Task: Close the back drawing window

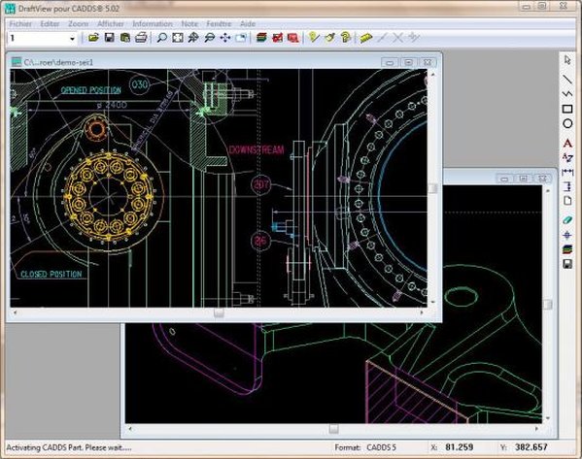Action: (x=543, y=179)
